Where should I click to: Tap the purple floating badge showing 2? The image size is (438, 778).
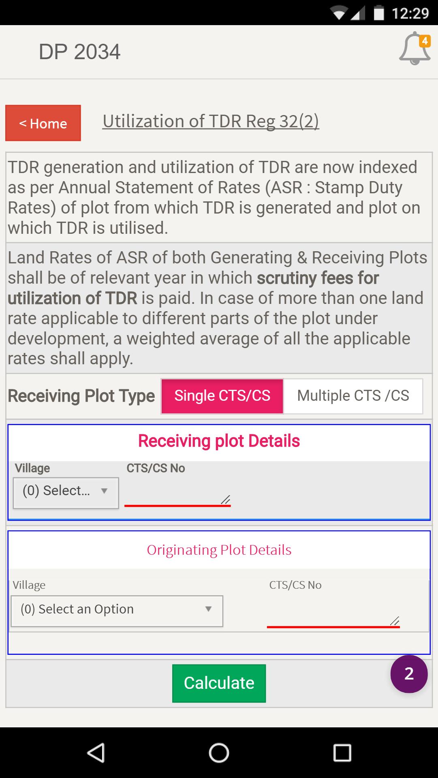coord(409,674)
